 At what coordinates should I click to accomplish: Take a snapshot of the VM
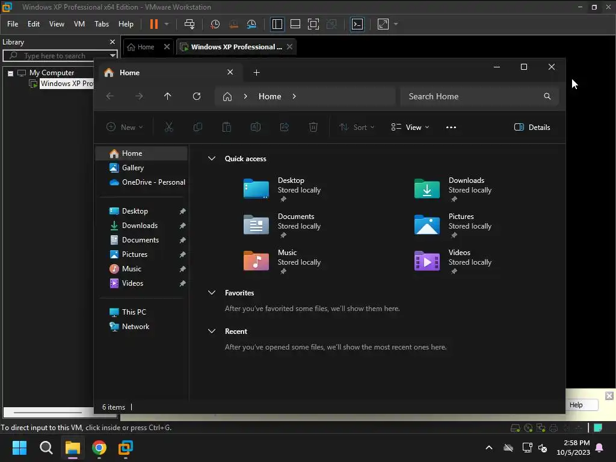[x=215, y=24]
